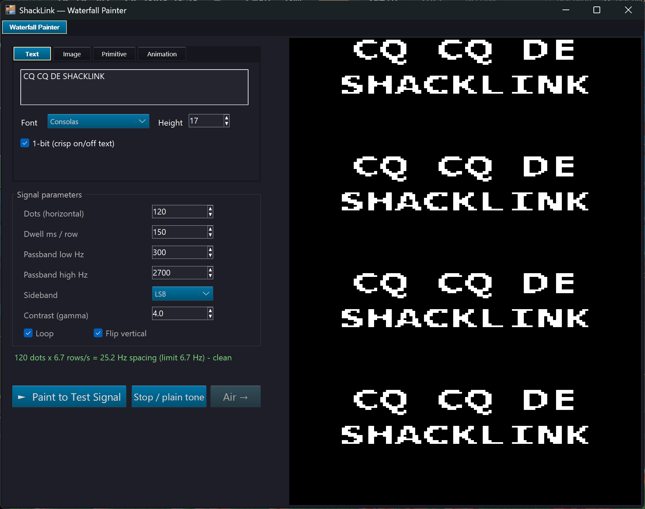645x509 pixels.
Task: Click the waterfall preview image
Action: [x=465, y=271]
